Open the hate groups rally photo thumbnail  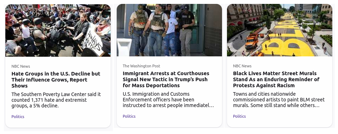point(58,30)
